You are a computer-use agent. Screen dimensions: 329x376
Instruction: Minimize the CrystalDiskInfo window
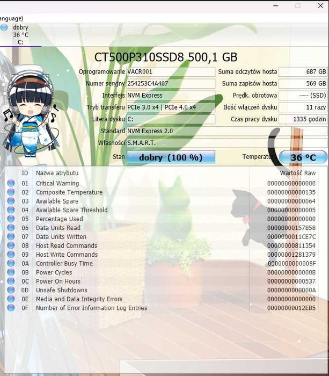pos(275,5)
